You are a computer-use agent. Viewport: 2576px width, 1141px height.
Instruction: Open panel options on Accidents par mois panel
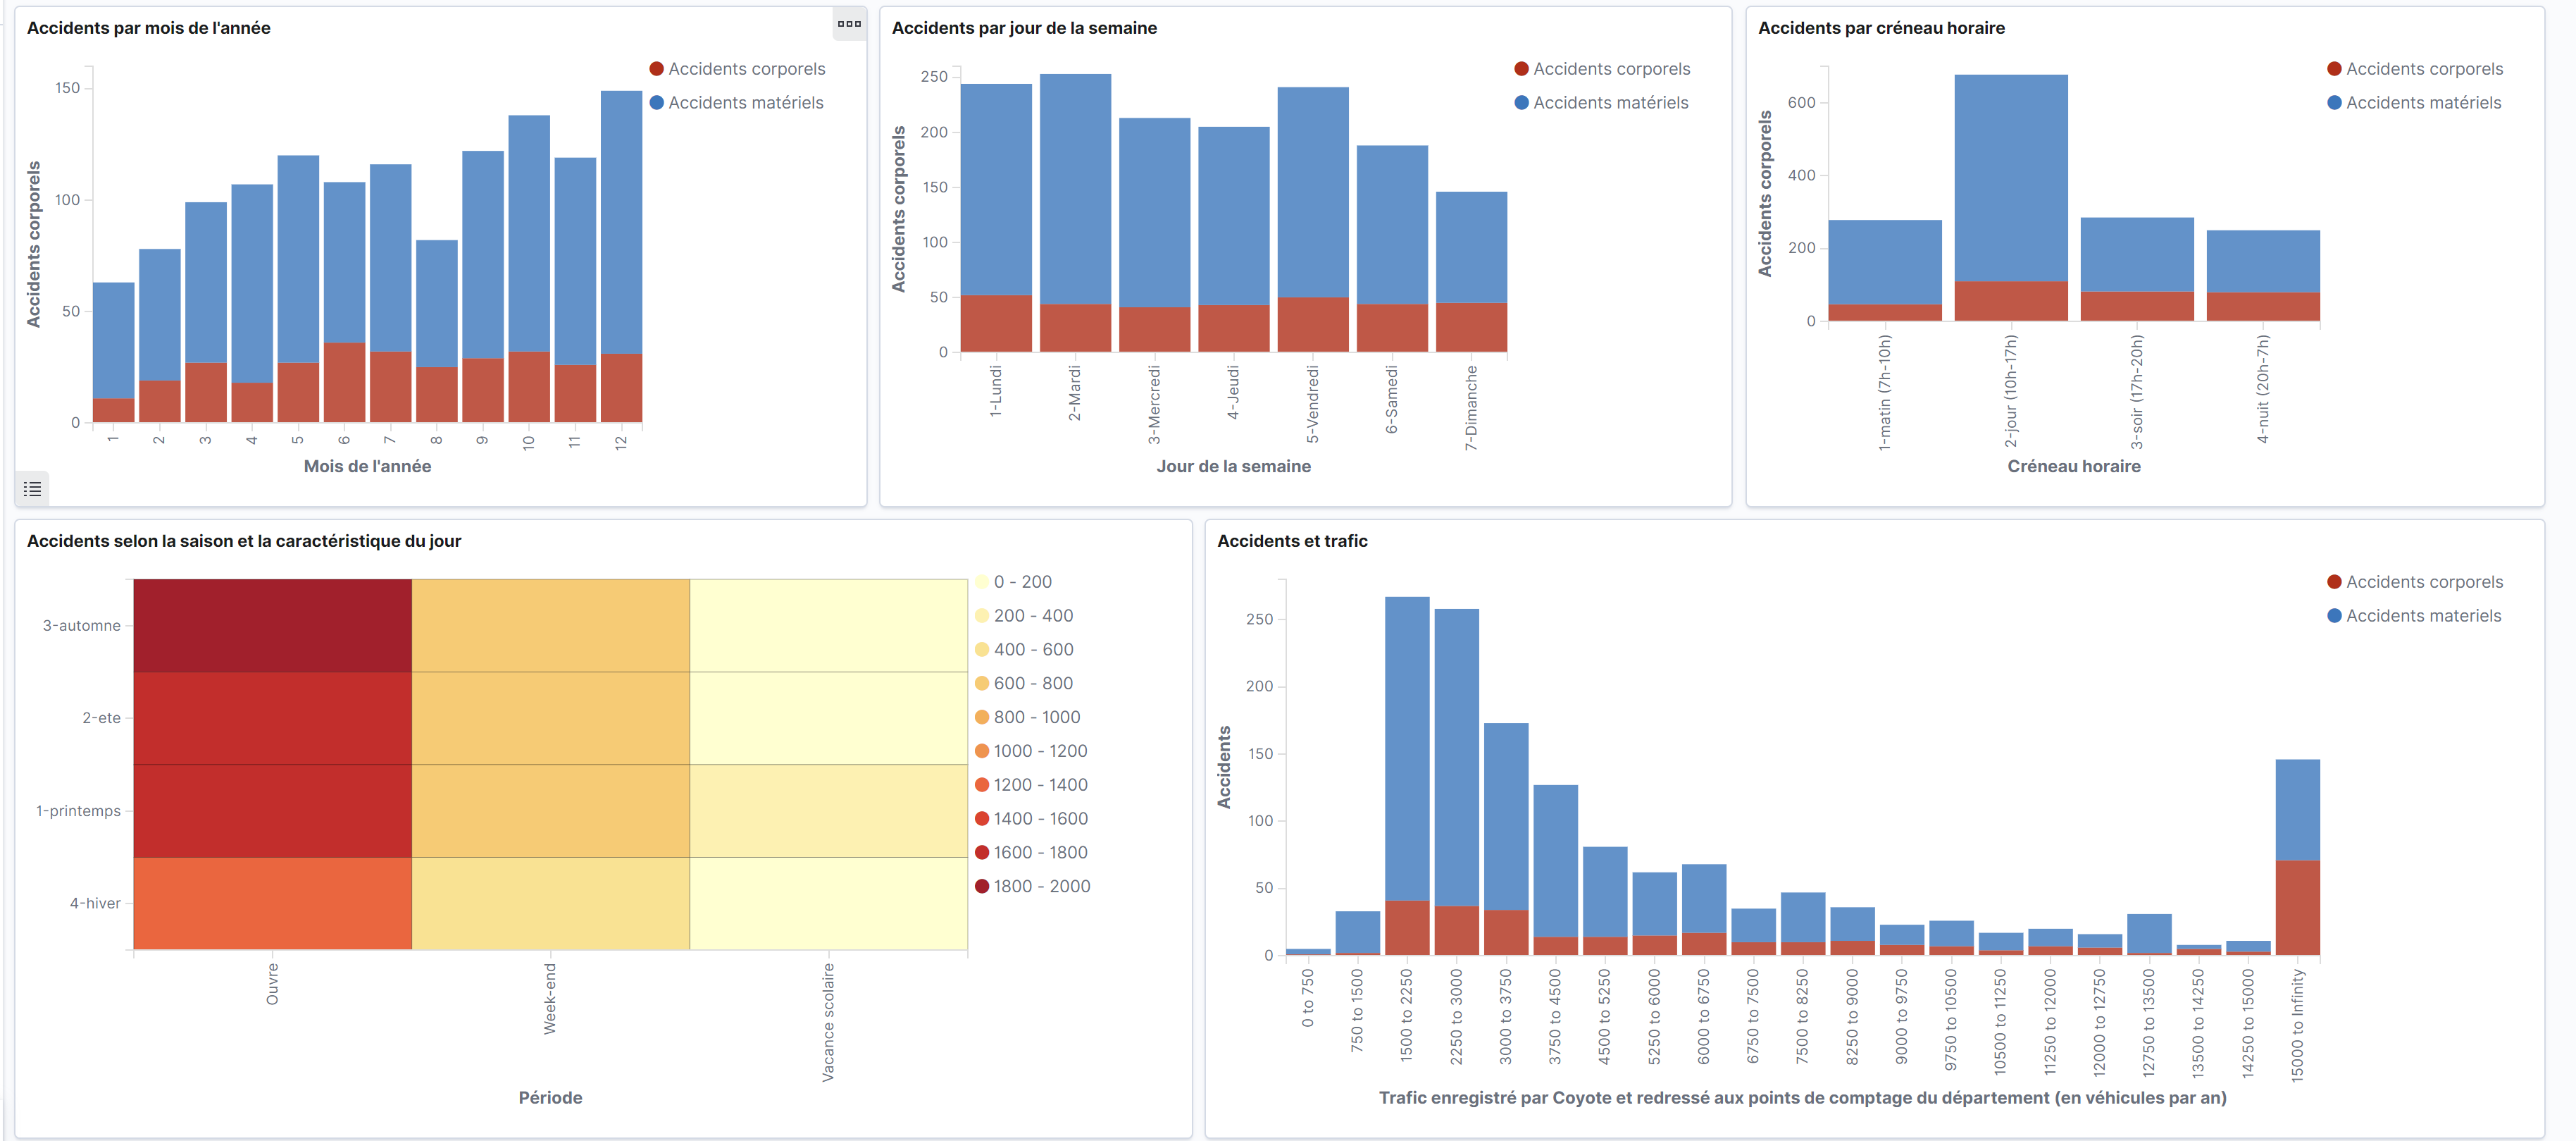click(849, 24)
